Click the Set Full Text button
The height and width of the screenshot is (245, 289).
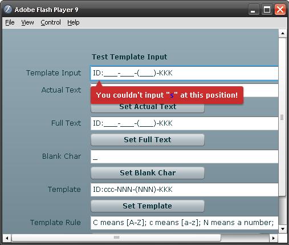click(x=148, y=140)
